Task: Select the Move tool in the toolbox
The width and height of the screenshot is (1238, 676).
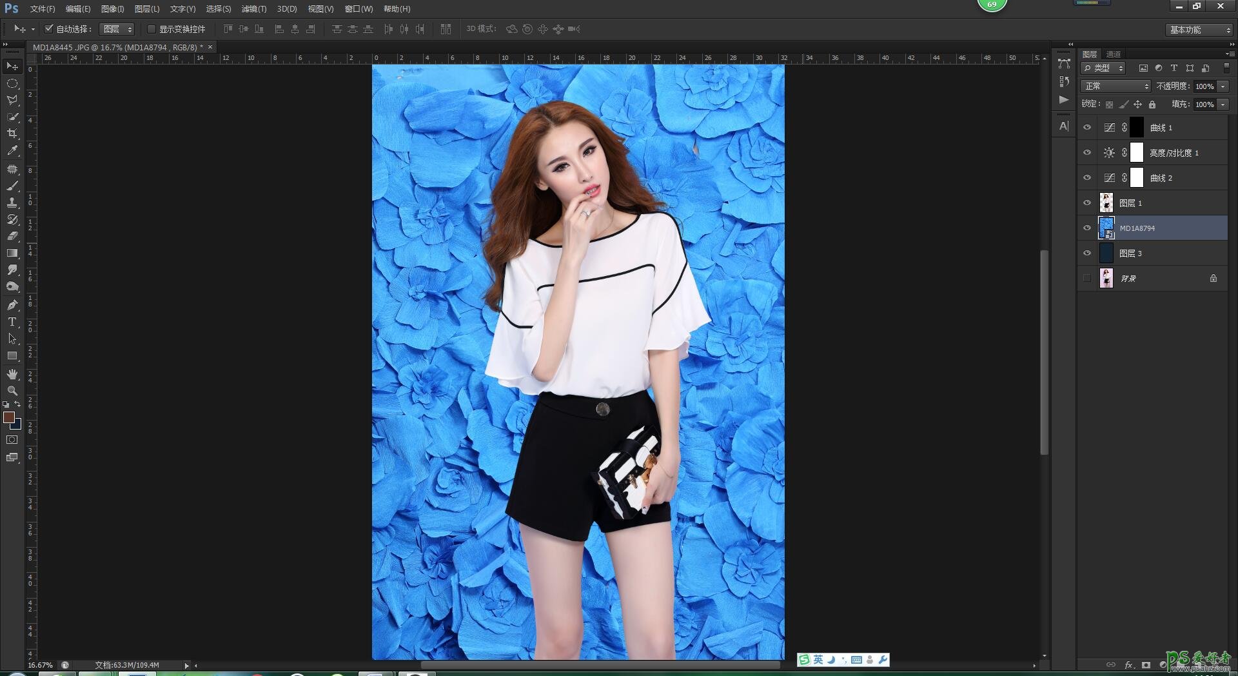Action: [12, 66]
